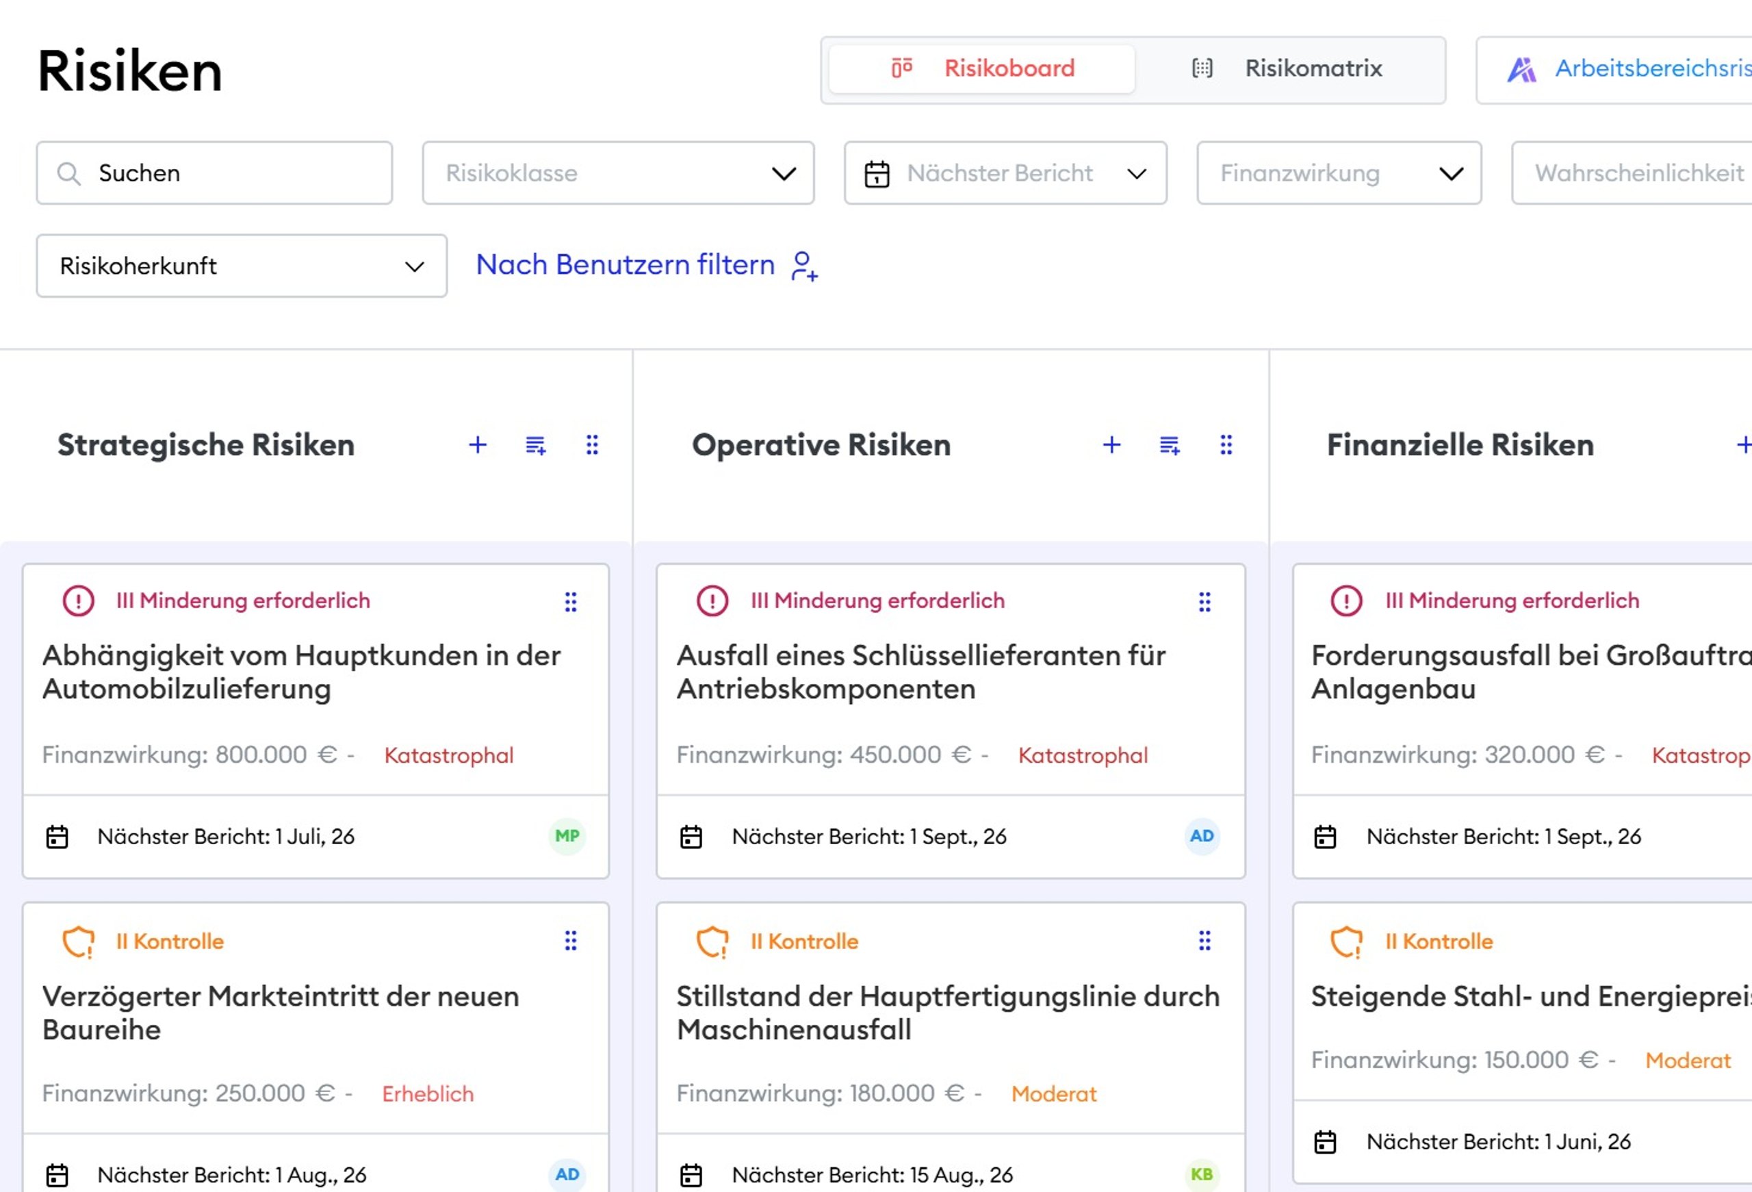Open the Nächster Bericht date filter
1752x1192 pixels.
click(1005, 173)
